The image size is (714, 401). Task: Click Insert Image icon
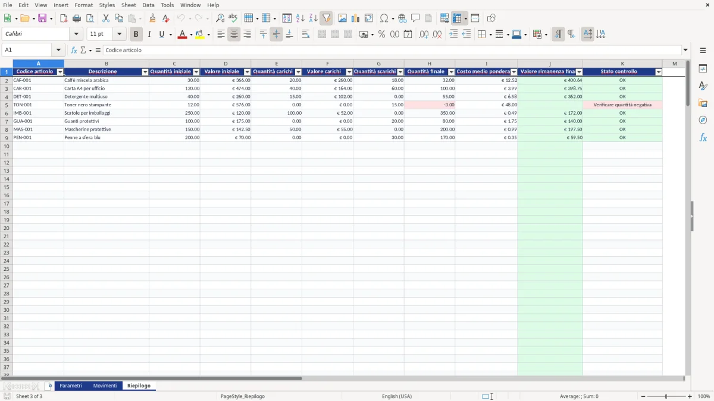[343, 18]
